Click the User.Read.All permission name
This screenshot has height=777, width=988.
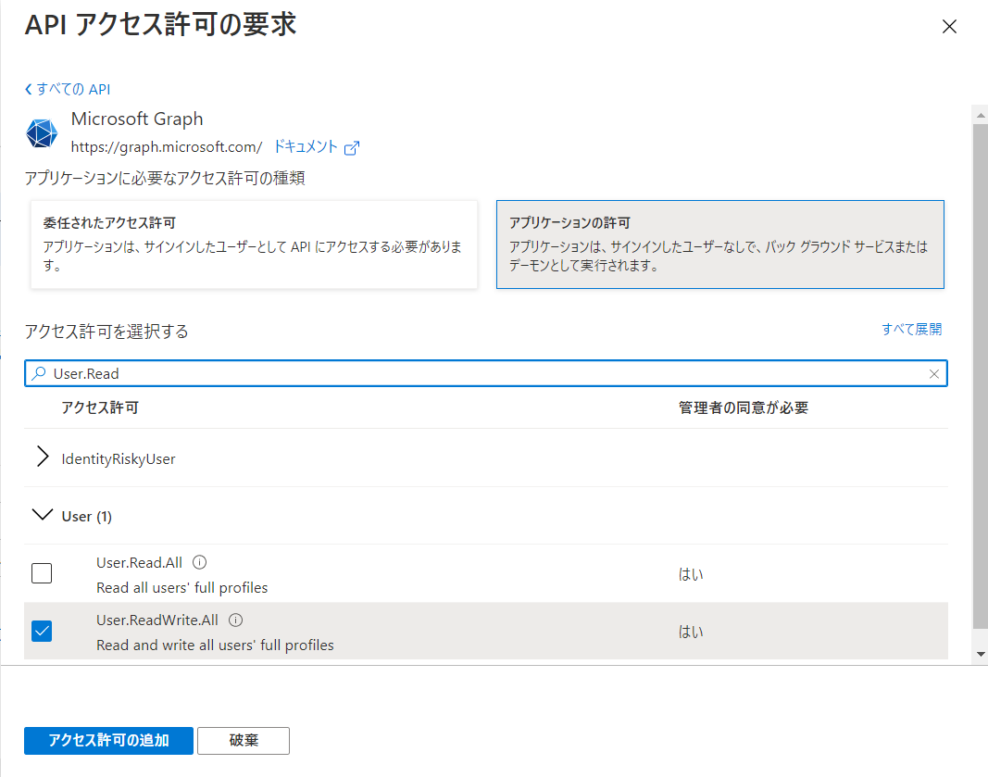pos(139,563)
